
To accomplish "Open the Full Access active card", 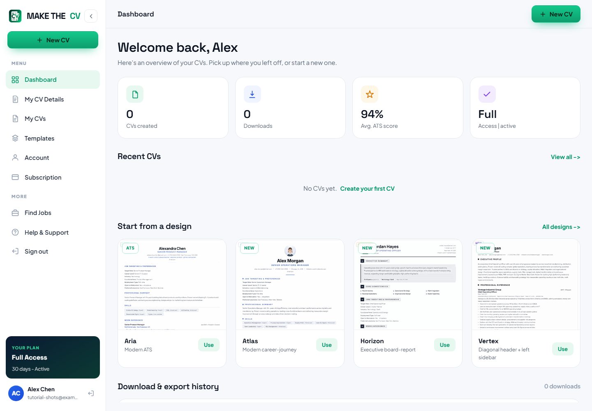I will [525, 108].
